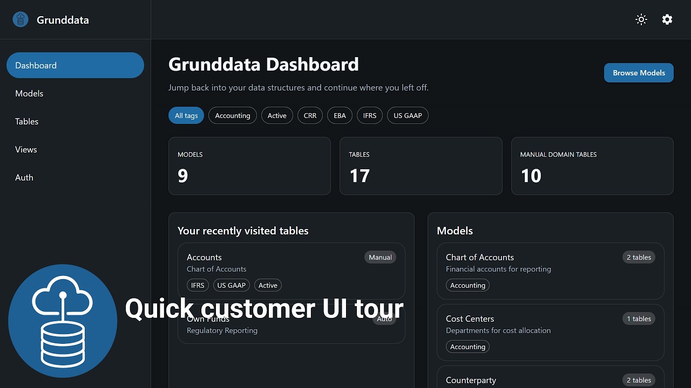Click Accounting tag under Cost Centers
691x388 pixels.
click(x=468, y=347)
